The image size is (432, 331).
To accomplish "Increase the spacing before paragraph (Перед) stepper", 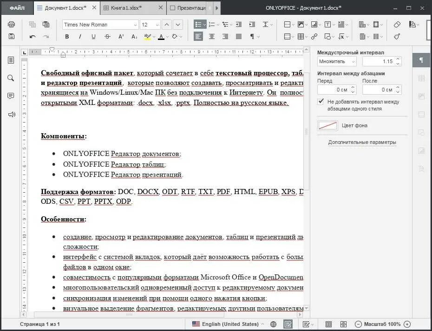I will click(x=353, y=87).
